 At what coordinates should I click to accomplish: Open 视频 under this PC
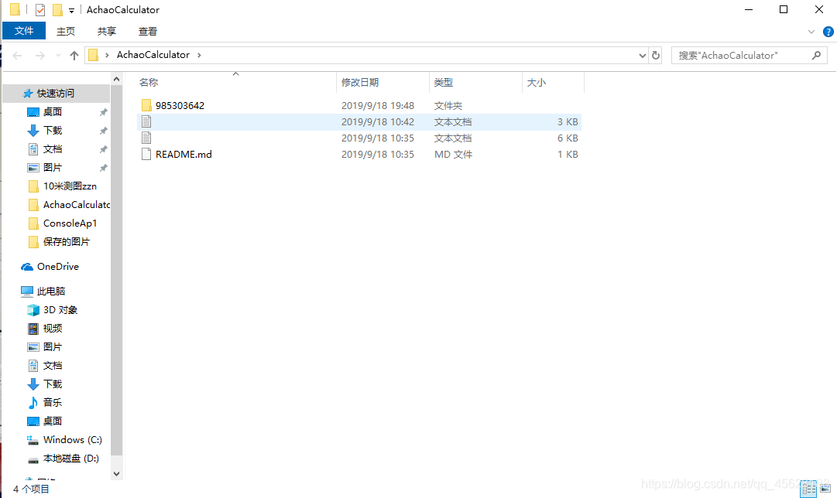click(x=53, y=329)
